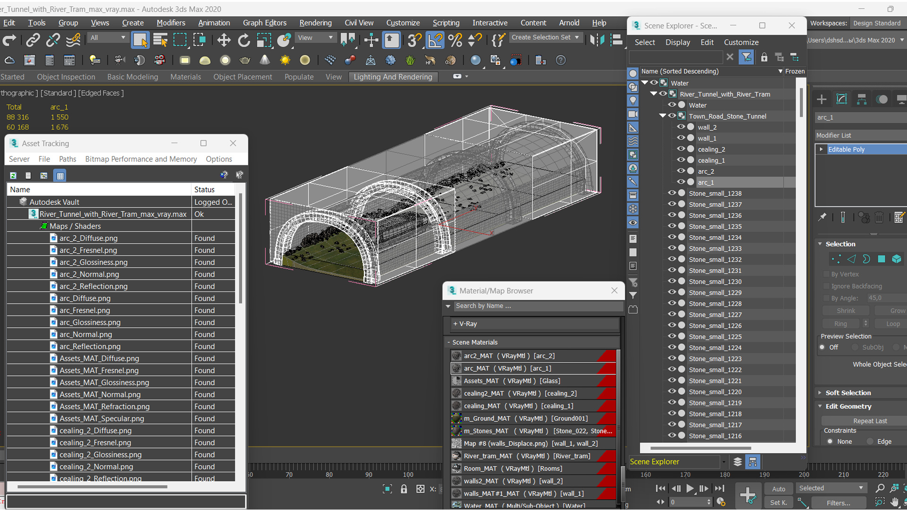Select the Move tool in main toolbar
907x510 pixels.
coord(223,41)
